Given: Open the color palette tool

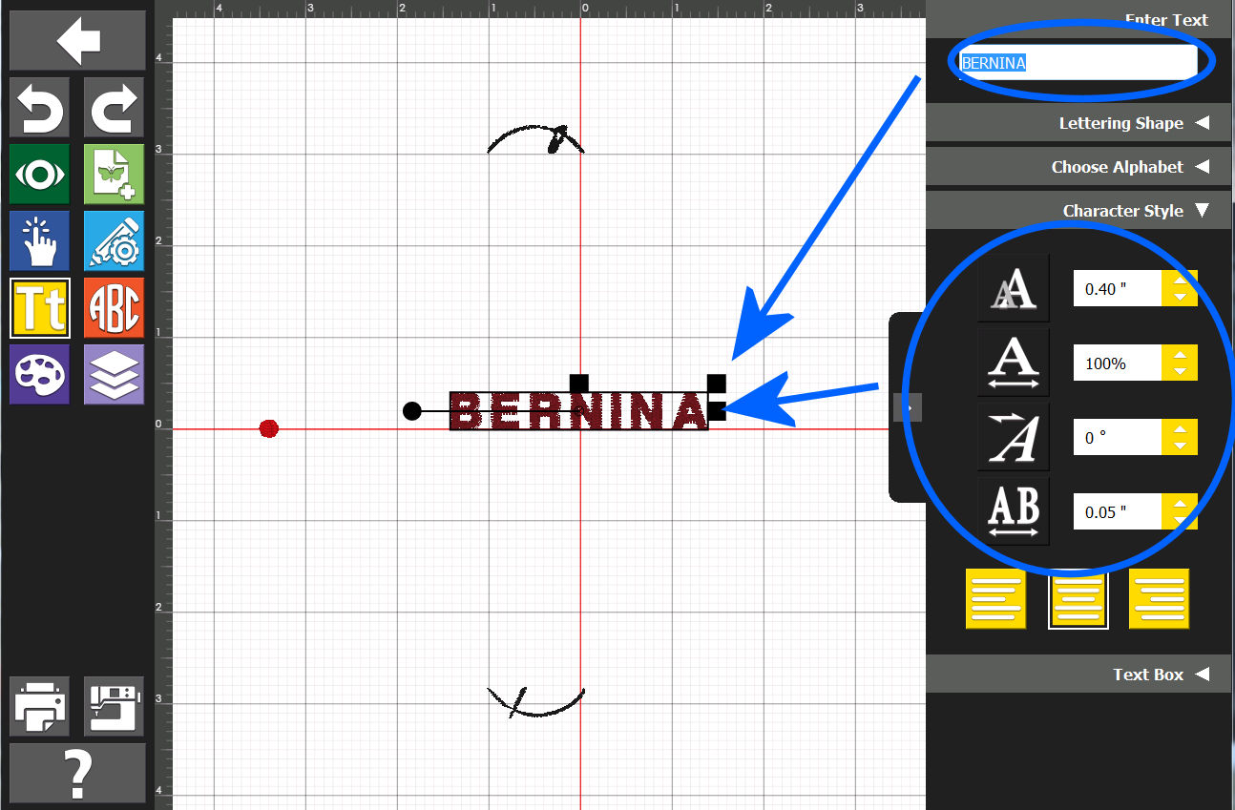Looking at the screenshot, I should tap(39, 374).
